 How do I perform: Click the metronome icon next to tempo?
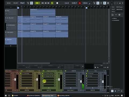pyautogui.click(x=90, y=3)
